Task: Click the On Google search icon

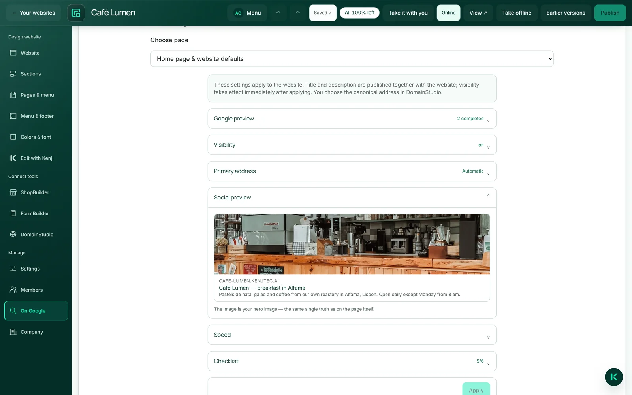Action: (x=13, y=311)
